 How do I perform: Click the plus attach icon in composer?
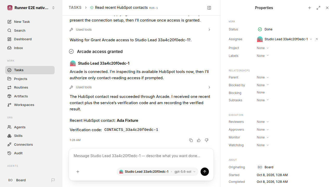(78, 172)
